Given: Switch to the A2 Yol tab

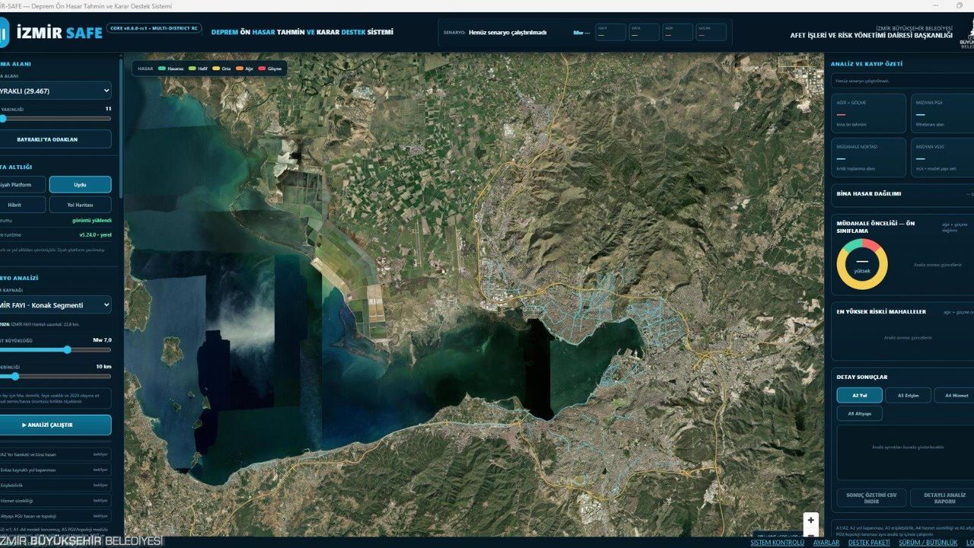Looking at the screenshot, I should coord(859,395).
